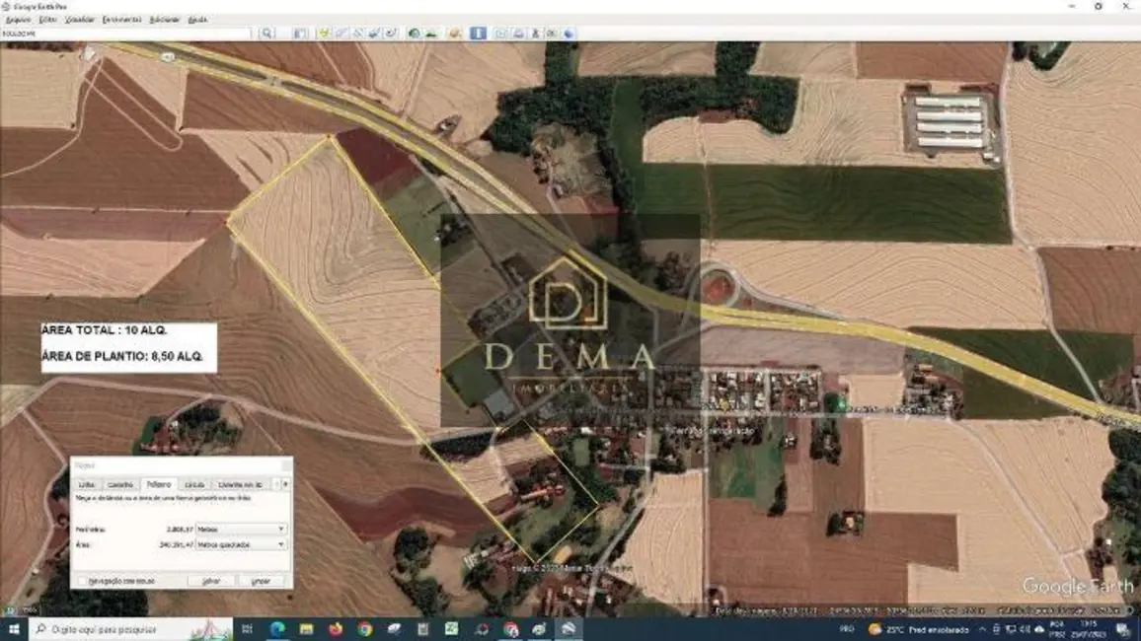Click the Limpar button in ruler dialog
1141x641 pixels.
[261, 581]
